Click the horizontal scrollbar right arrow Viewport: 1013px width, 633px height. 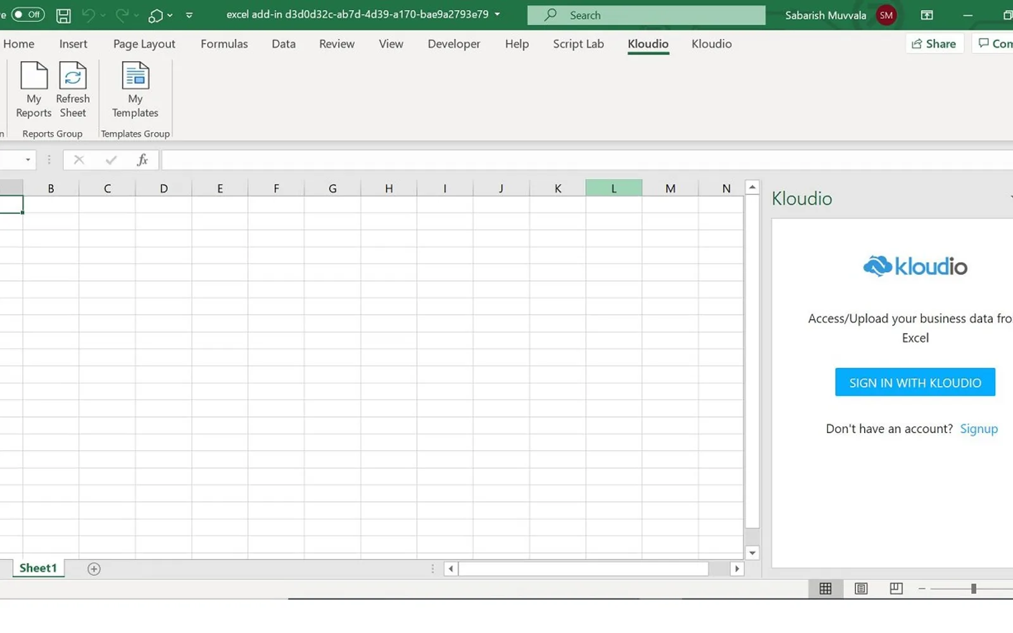pos(736,569)
